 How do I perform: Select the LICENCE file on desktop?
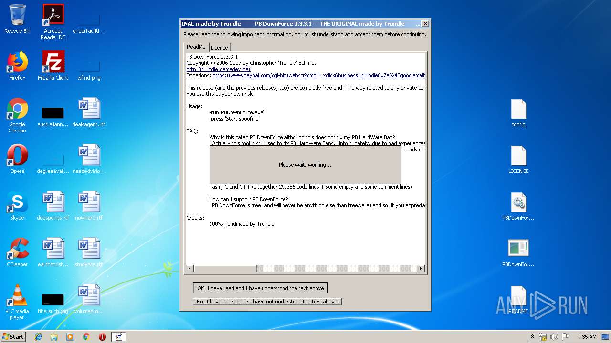pyautogui.click(x=518, y=159)
